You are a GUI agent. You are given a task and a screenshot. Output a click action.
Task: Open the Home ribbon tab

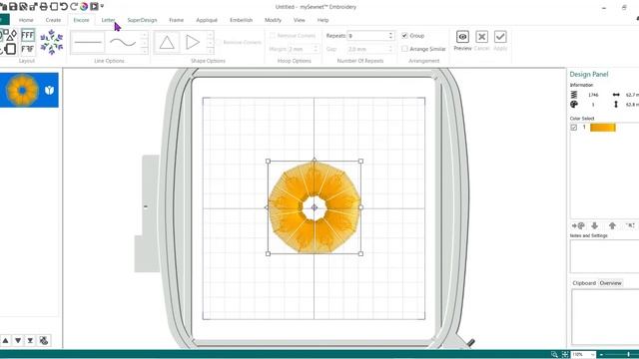pyautogui.click(x=26, y=20)
